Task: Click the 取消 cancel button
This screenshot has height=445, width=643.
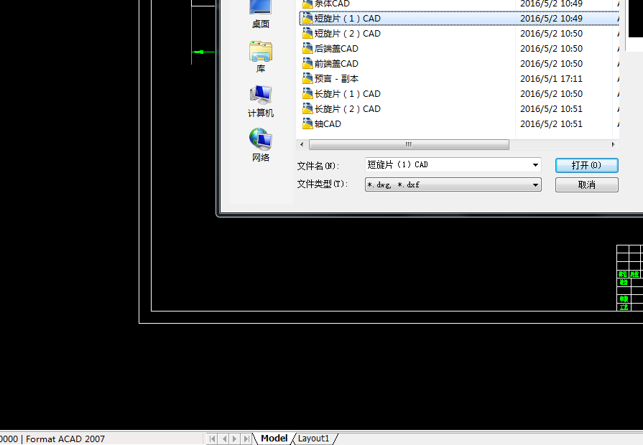Action: [x=586, y=184]
